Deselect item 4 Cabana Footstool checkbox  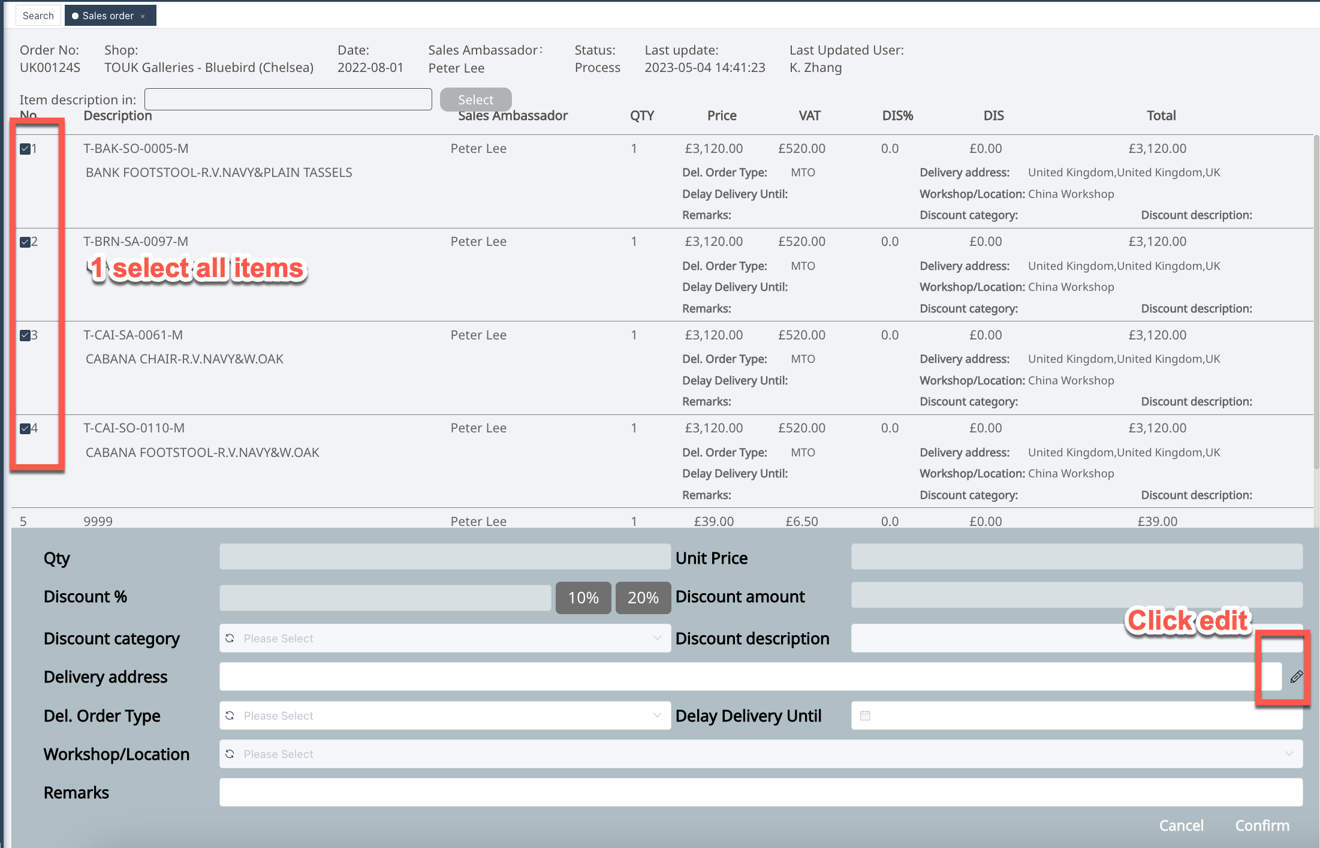point(25,428)
